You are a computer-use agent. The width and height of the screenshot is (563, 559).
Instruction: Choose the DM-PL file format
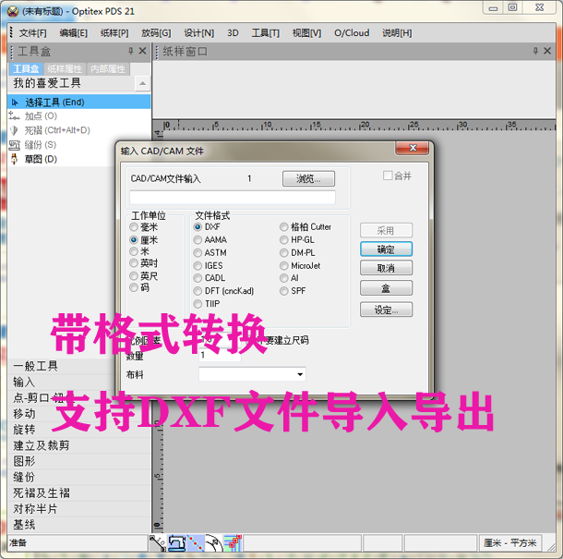298,253
